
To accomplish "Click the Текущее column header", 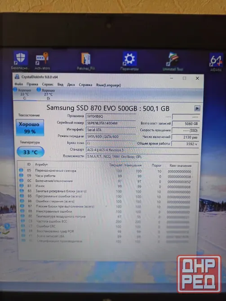I will [115, 165].
